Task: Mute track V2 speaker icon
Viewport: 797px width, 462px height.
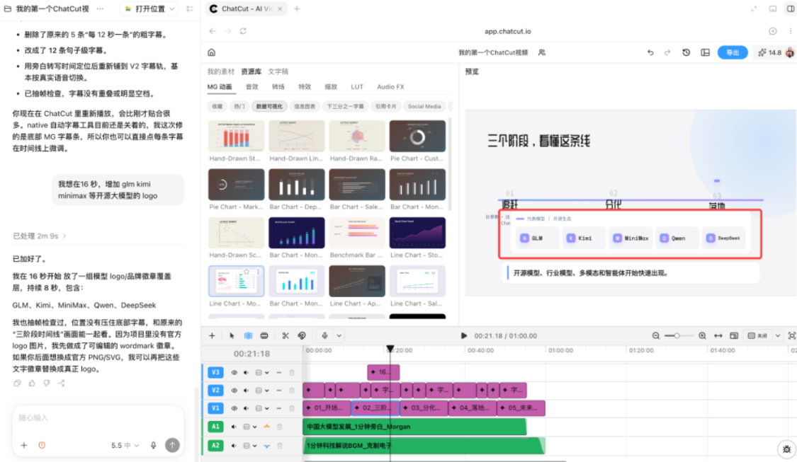Action: (246, 391)
